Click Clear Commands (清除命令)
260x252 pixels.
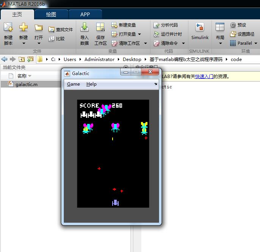(x=166, y=43)
